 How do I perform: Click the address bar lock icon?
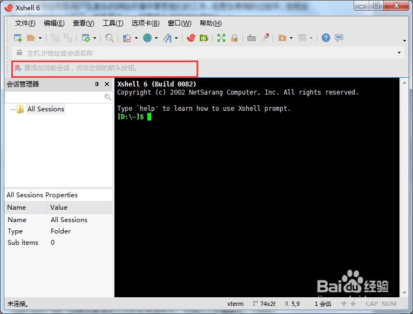click(x=19, y=53)
